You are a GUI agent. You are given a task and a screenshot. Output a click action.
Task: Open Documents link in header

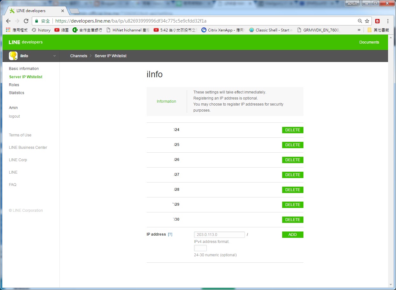pyautogui.click(x=369, y=42)
